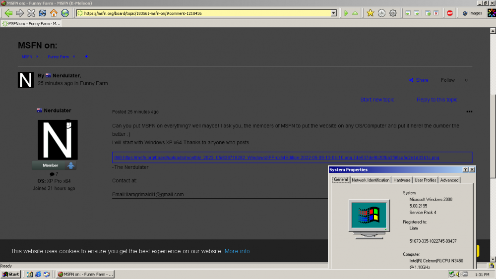Screen dimensions: 496x279
Task: Open the Home page icon
Action: coord(54,13)
